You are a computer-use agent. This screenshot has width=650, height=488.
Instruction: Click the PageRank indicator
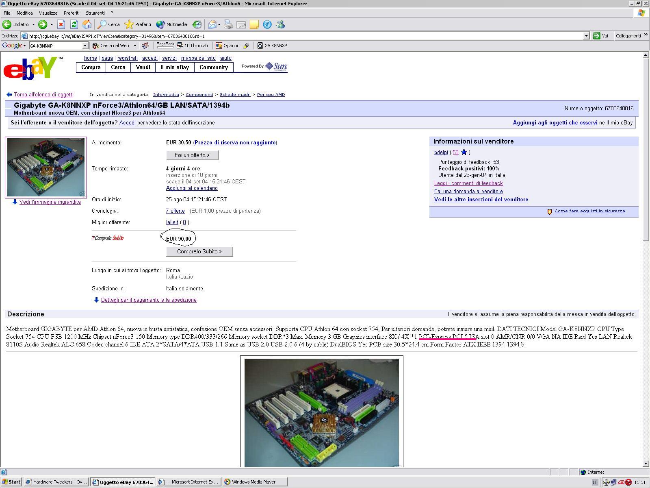165,45
